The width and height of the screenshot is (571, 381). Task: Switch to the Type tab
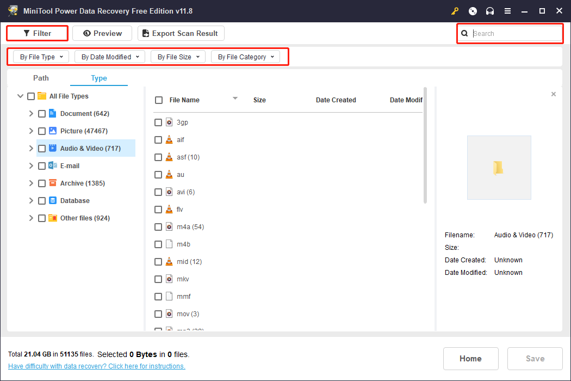tap(99, 78)
